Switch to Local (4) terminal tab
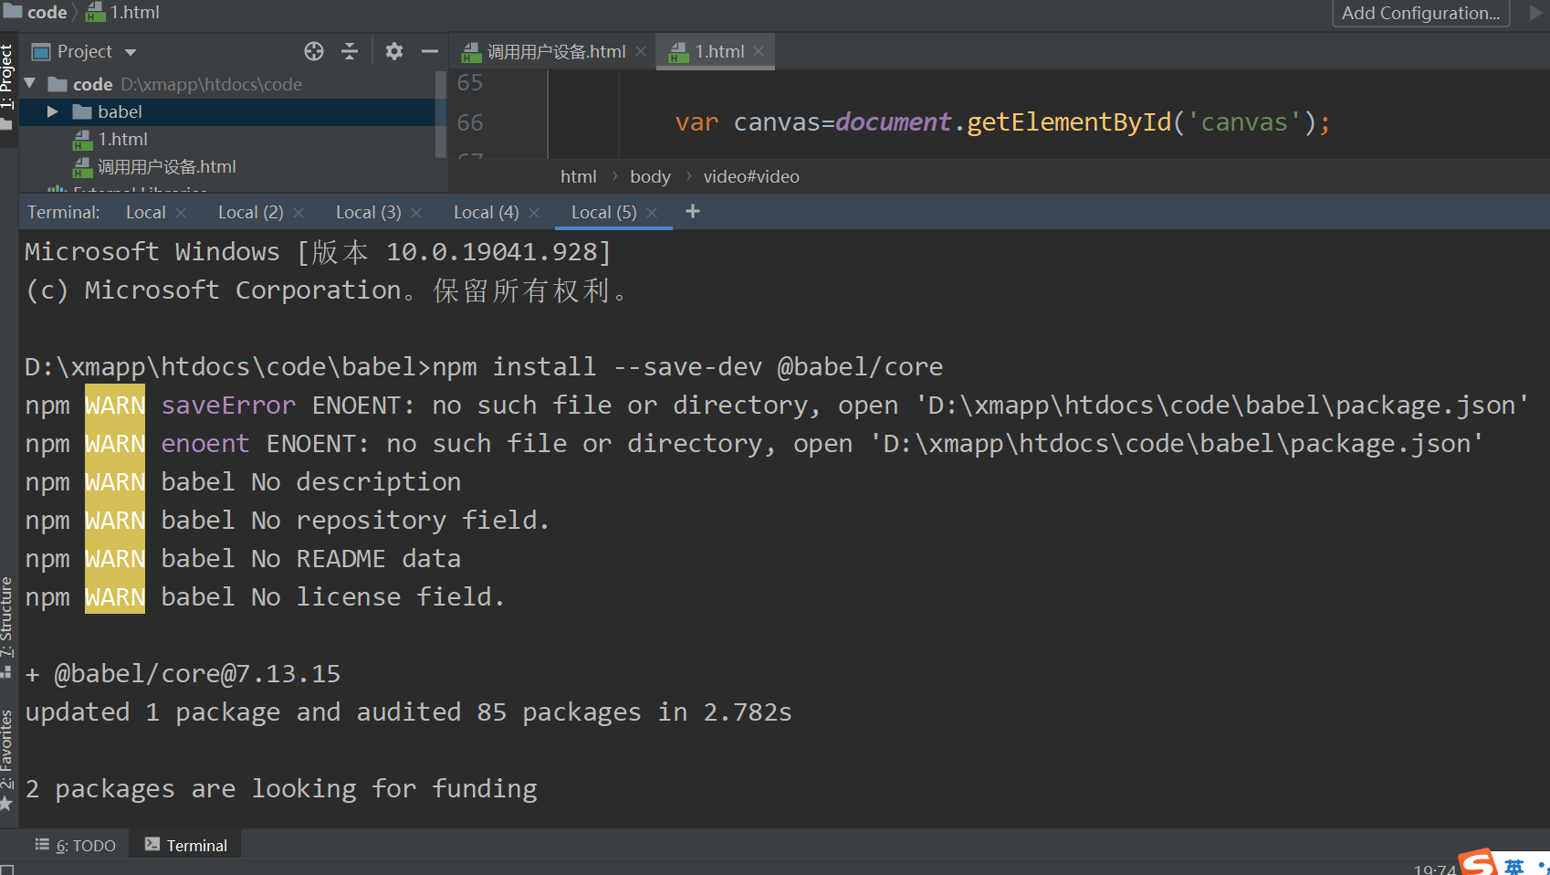This screenshot has width=1550, height=875. point(486,212)
